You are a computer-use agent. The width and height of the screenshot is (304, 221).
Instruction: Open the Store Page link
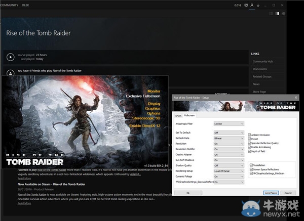click(x=259, y=92)
